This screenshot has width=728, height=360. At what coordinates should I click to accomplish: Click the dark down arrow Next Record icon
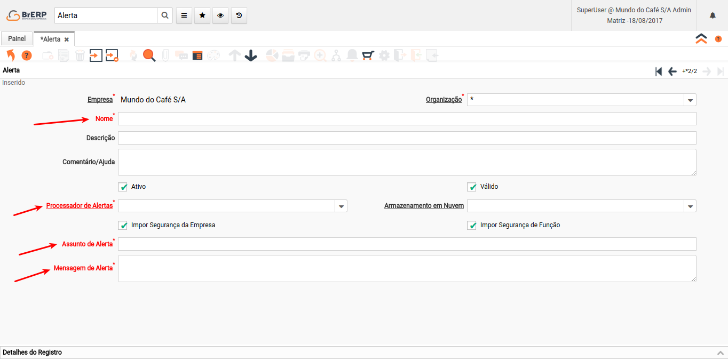(251, 55)
